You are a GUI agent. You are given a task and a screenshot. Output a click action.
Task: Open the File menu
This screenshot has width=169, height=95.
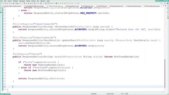[x=2, y=1]
